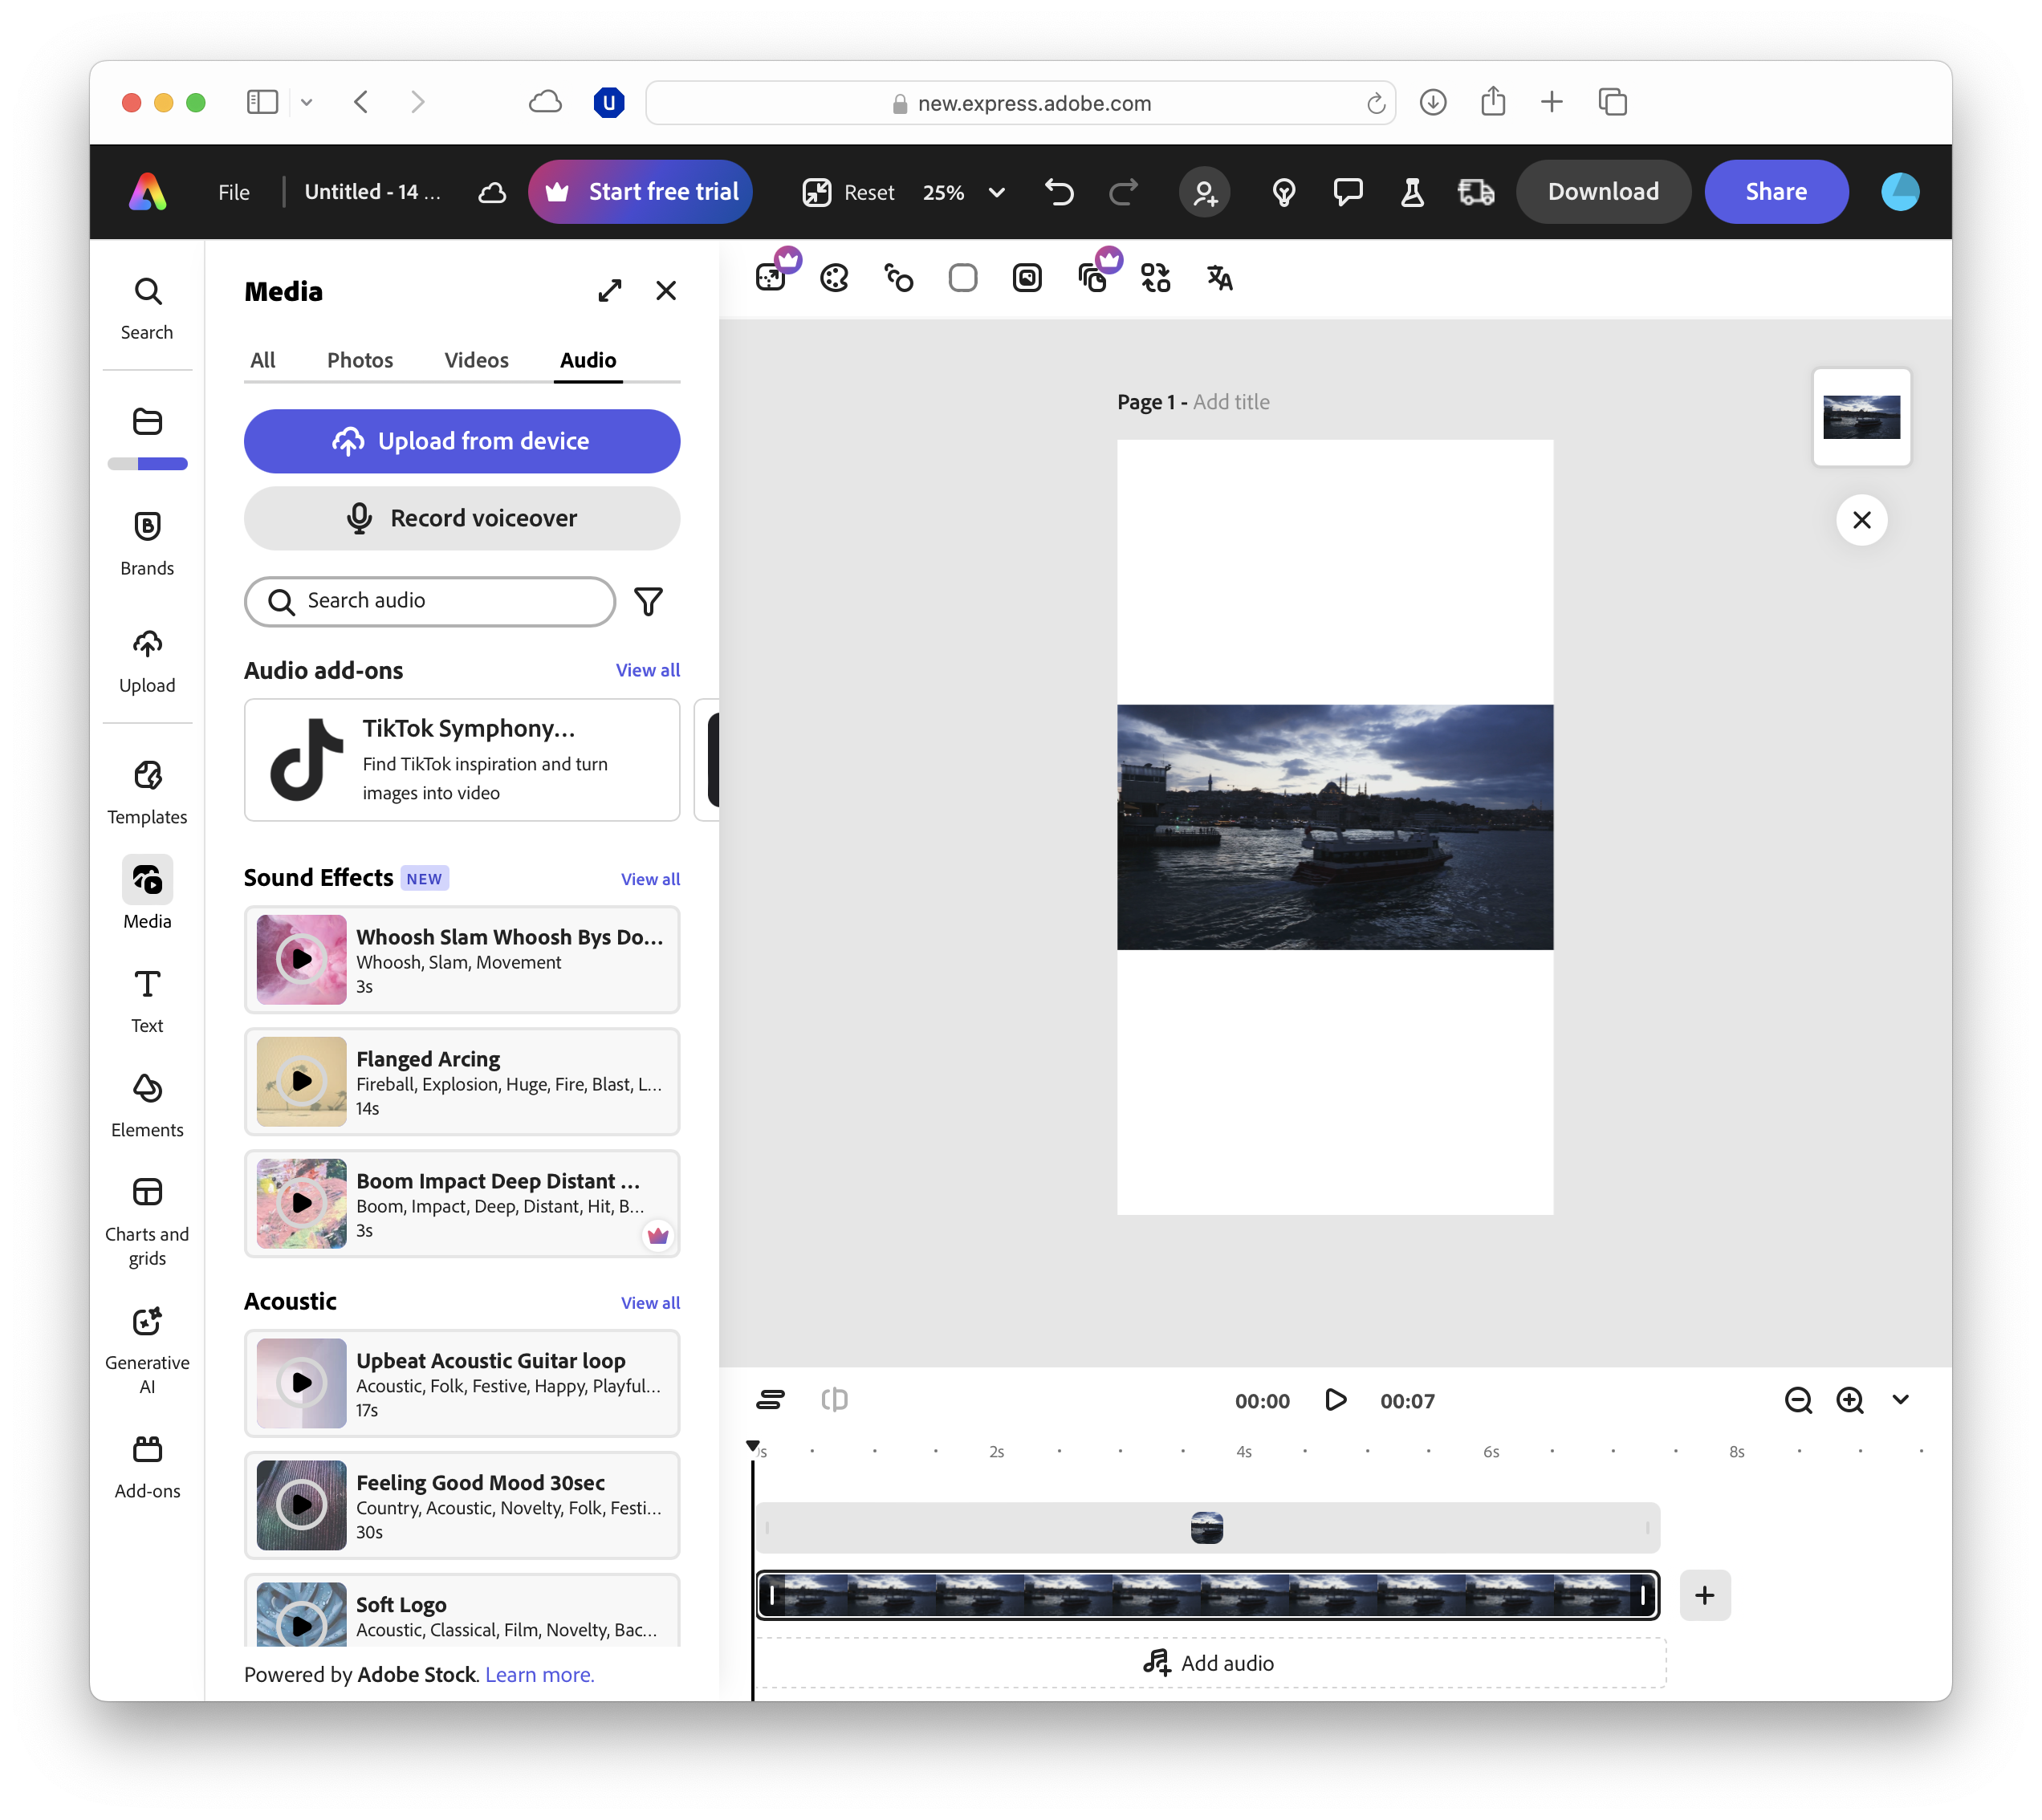
Task: Toggle the timeline layers view
Action: pos(770,1400)
